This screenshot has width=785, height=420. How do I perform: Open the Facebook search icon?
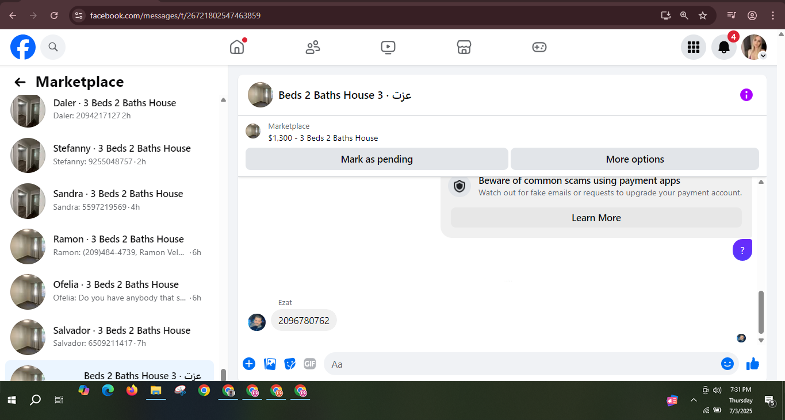pyautogui.click(x=53, y=47)
